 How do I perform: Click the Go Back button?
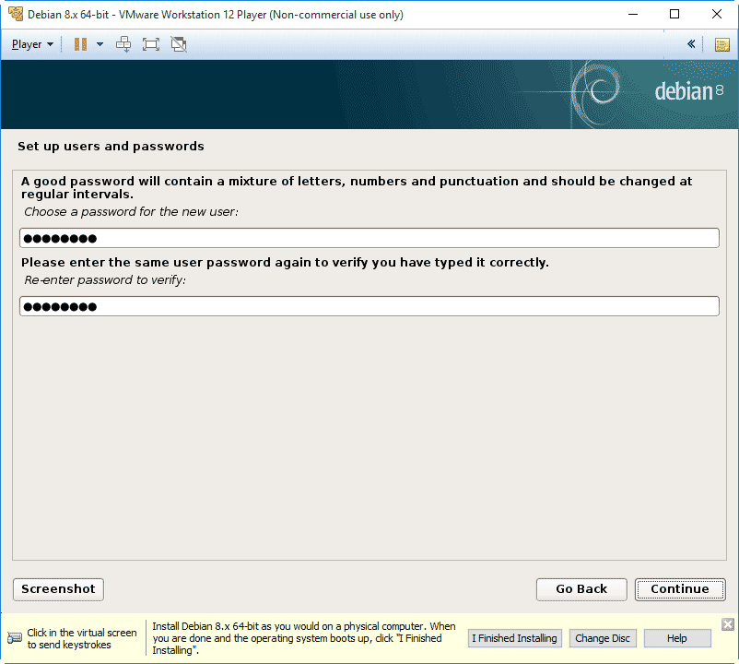581,589
